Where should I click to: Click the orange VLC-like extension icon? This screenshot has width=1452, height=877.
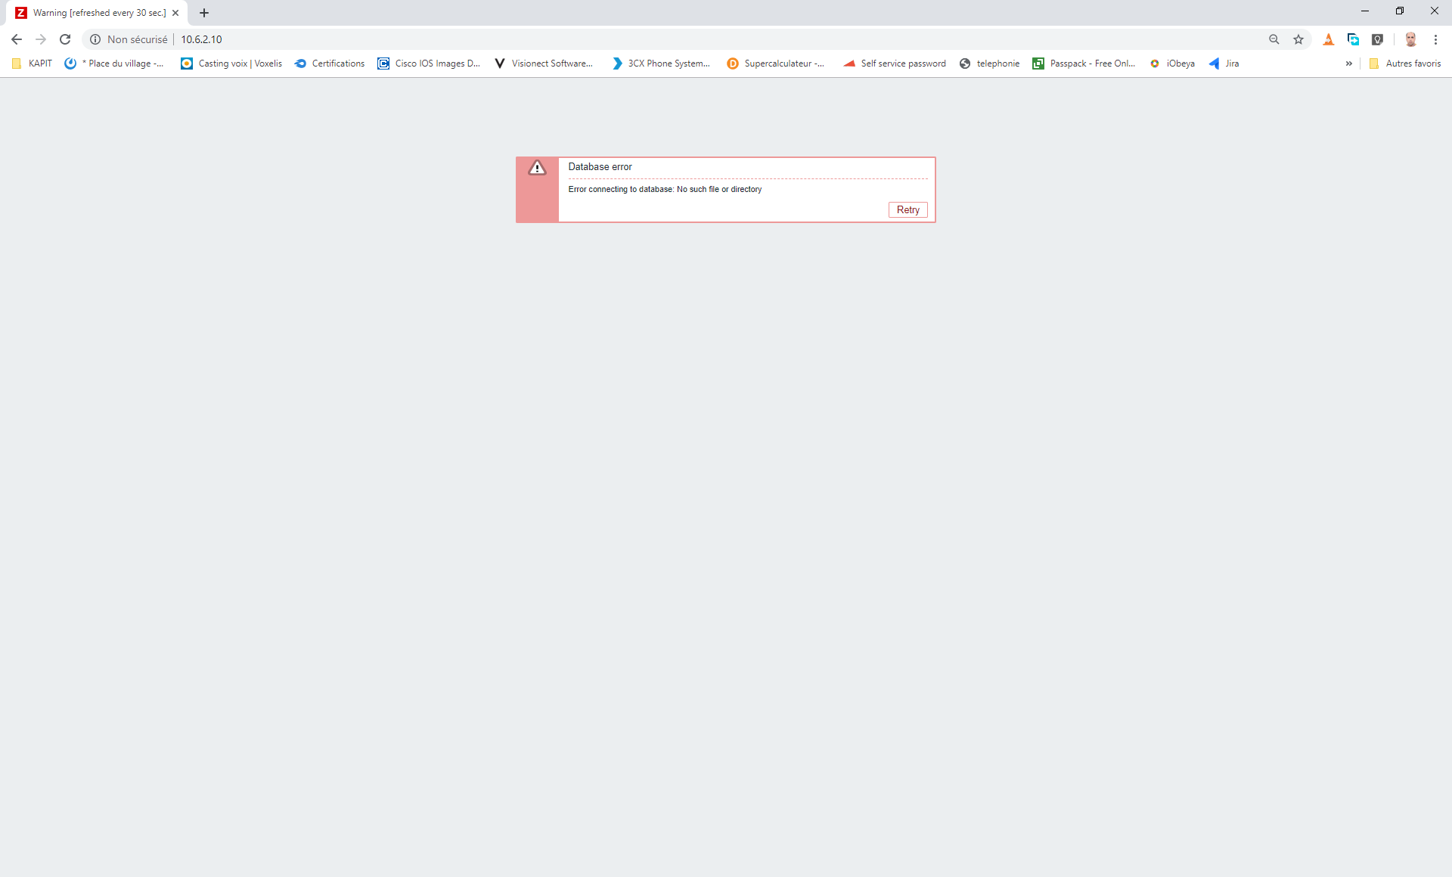(1329, 39)
